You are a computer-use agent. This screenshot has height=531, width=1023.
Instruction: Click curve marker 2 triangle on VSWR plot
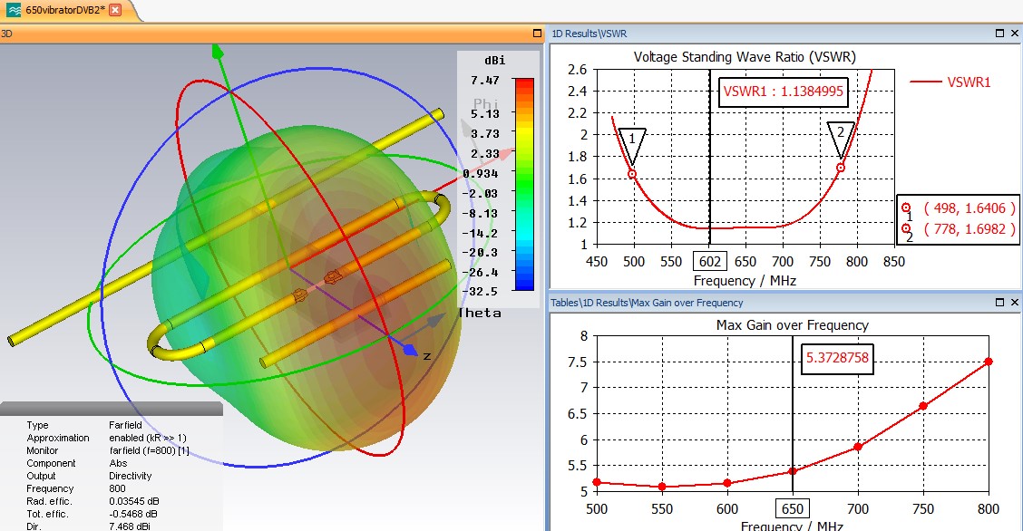click(841, 140)
